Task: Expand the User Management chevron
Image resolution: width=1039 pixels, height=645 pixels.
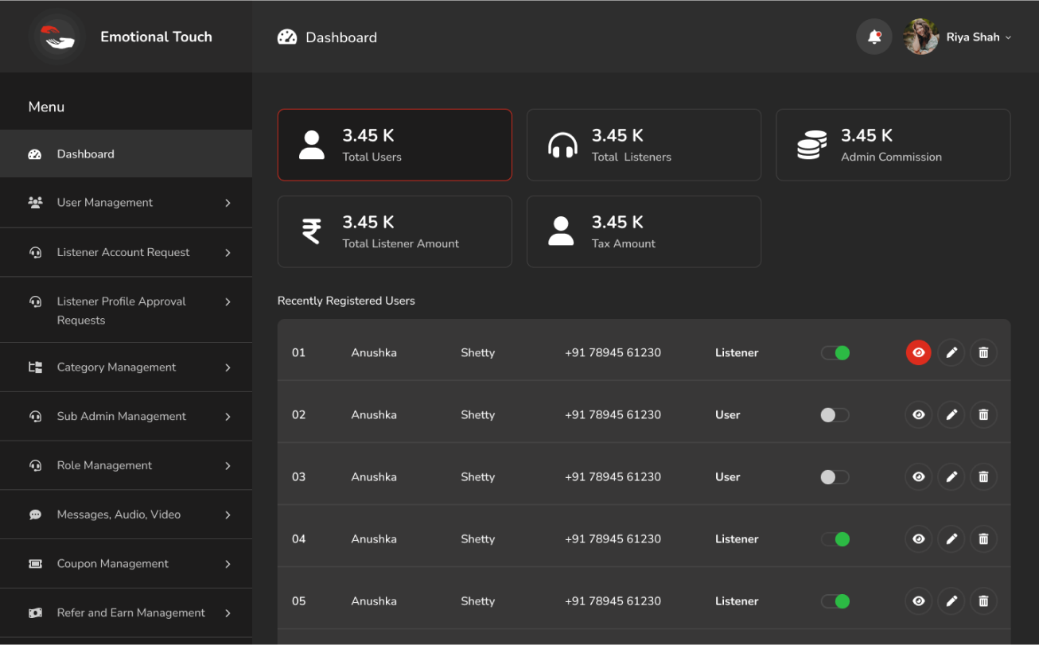Action: coord(228,203)
